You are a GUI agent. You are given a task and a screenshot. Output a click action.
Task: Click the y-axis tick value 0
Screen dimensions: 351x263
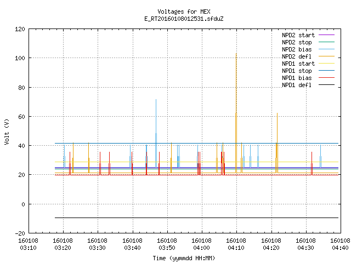(23, 204)
